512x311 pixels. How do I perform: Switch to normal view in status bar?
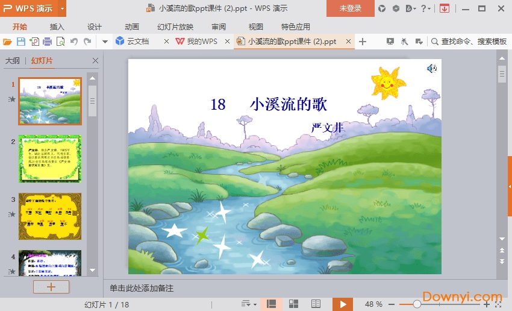(271, 304)
